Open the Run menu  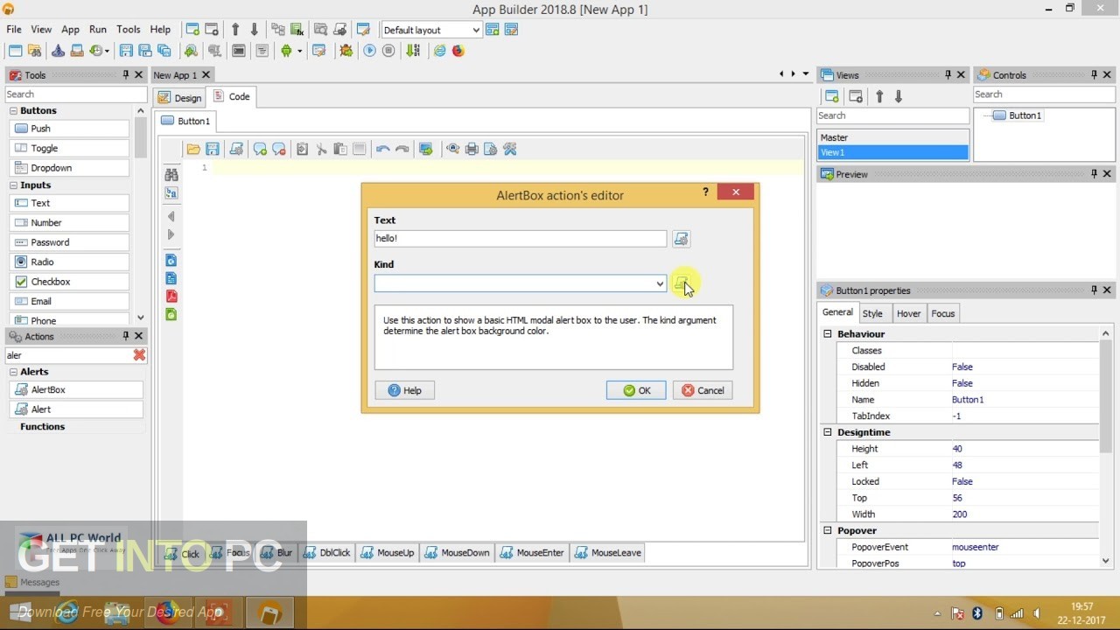click(98, 30)
